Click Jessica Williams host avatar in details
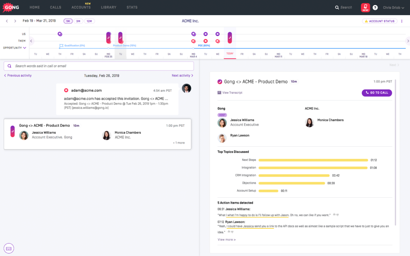Image resolution: width=410 pixels, height=256 pixels. pyautogui.click(x=222, y=123)
